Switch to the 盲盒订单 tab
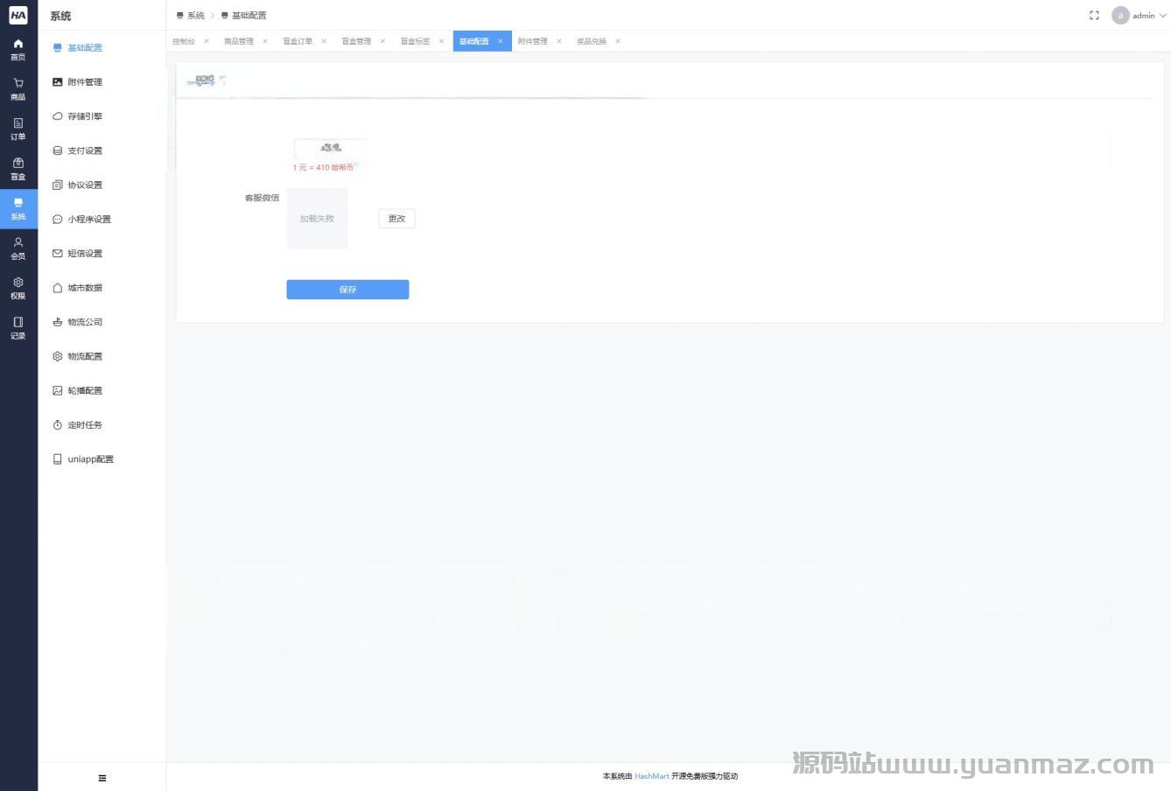The width and height of the screenshot is (1171, 791). point(298,41)
